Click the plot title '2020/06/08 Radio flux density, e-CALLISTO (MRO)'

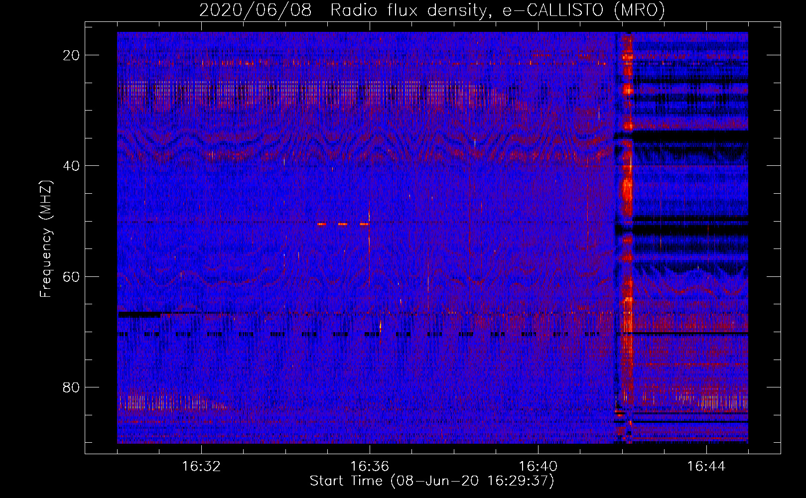pyautogui.click(x=432, y=10)
